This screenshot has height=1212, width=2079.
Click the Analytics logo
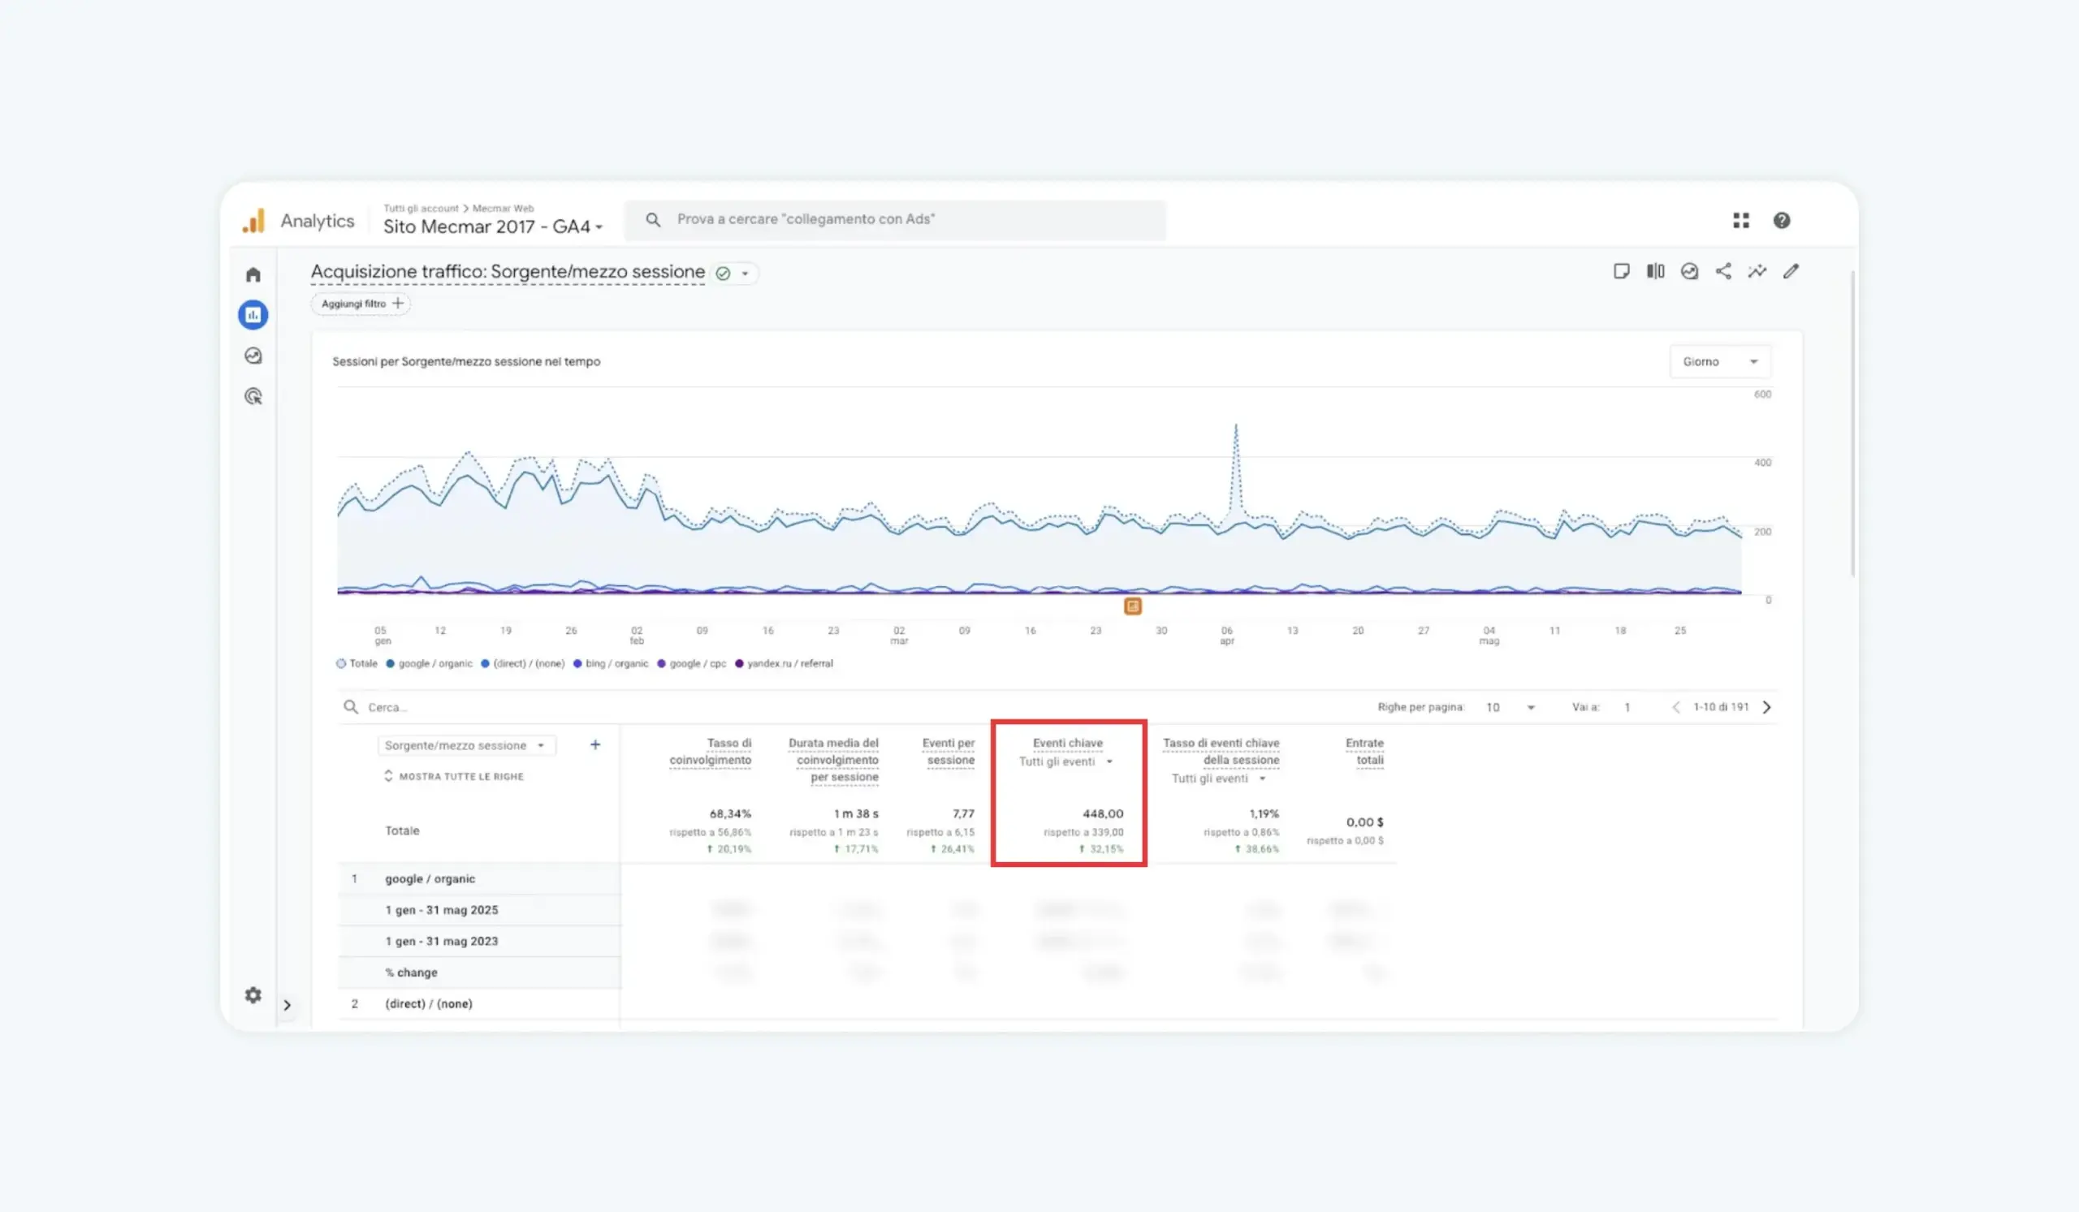(253, 220)
